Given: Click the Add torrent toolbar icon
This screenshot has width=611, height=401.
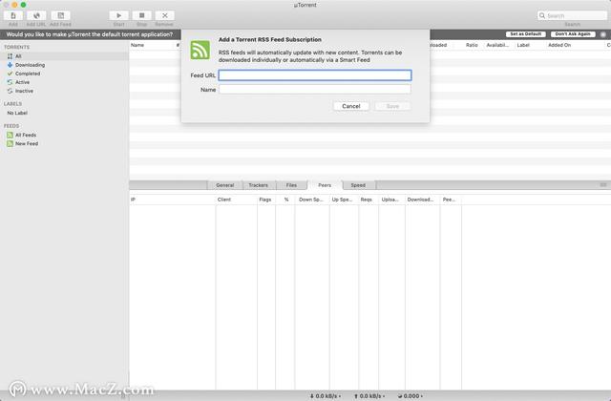Looking at the screenshot, I should pyautogui.click(x=13, y=15).
